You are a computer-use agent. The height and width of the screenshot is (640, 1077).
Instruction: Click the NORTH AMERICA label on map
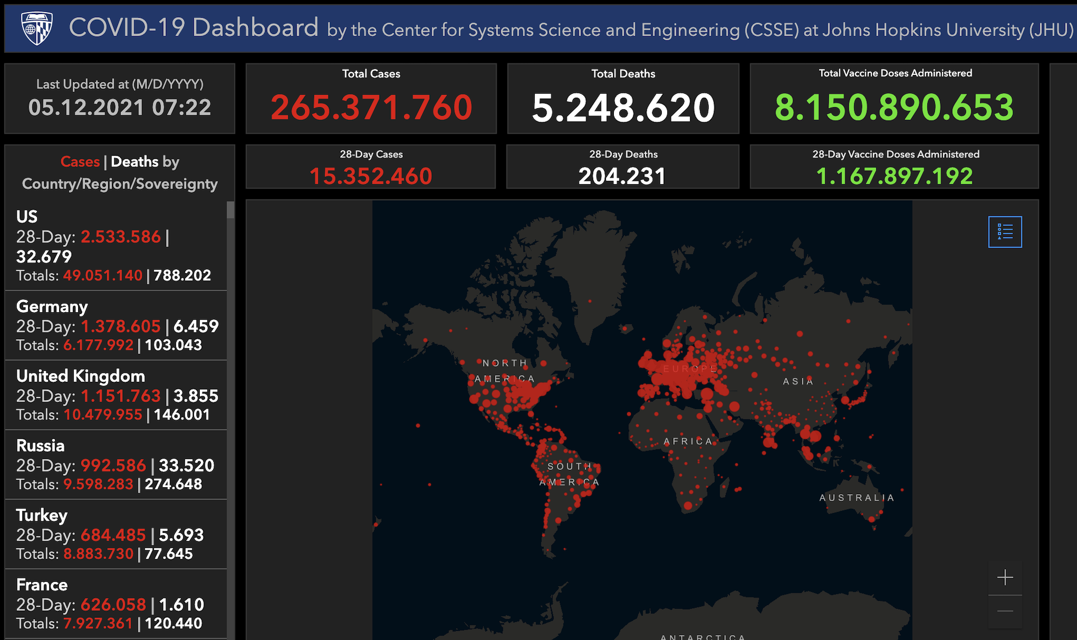click(x=505, y=371)
